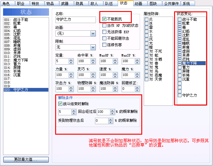Click the 回避修正 number field
Viewport: 213px width, 166px height.
coord(128,89)
